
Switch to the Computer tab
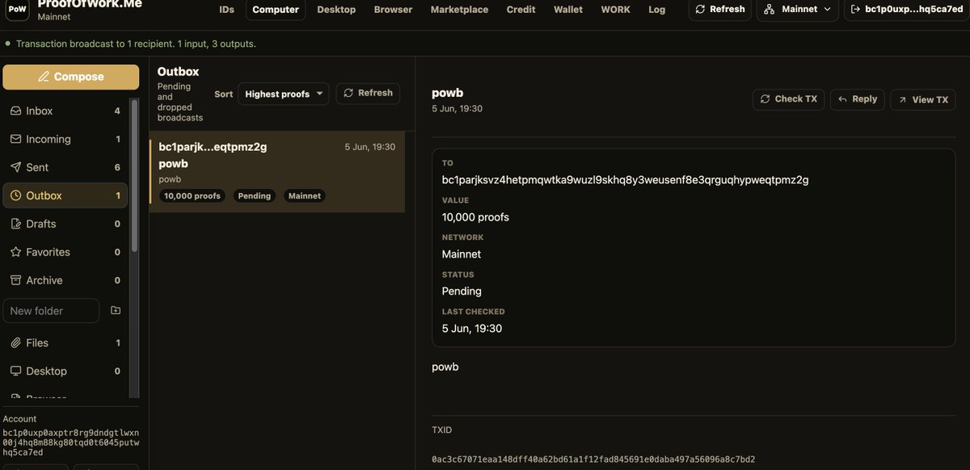pyautogui.click(x=275, y=10)
